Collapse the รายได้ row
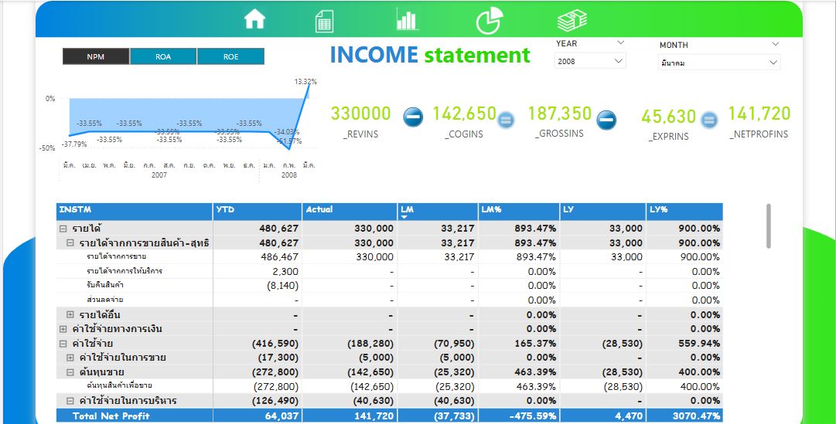The image size is (836, 424). (x=63, y=229)
